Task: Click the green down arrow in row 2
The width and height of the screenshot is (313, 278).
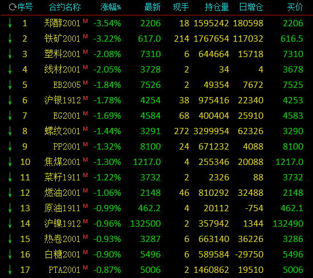Action: (x=10, y=39)
